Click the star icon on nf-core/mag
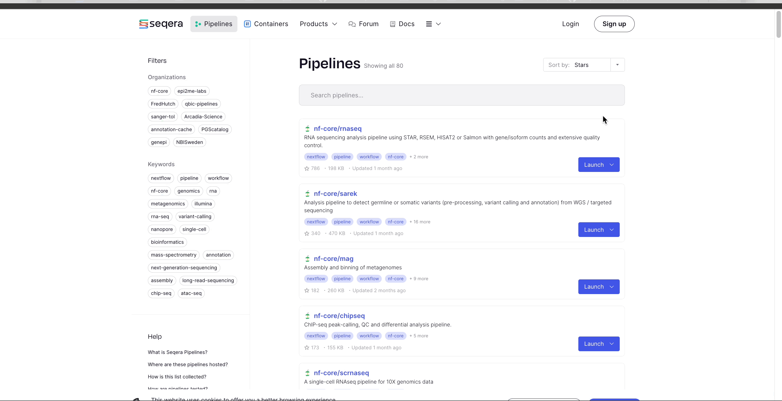The image size is (782, 401). point(307,290)
